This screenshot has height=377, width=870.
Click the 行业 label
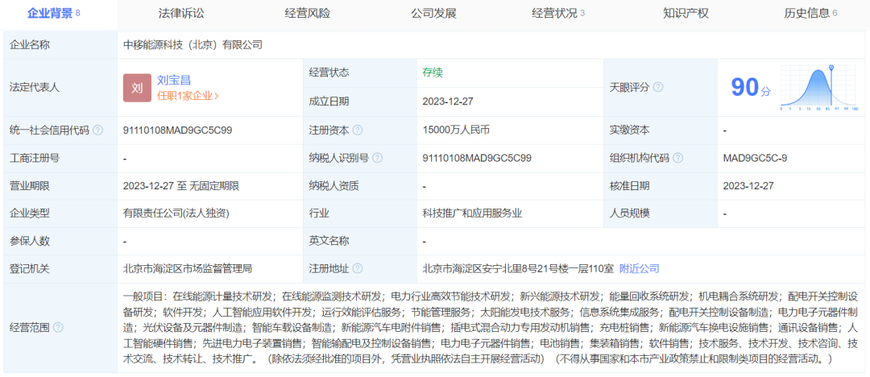[x=319, y=213]
